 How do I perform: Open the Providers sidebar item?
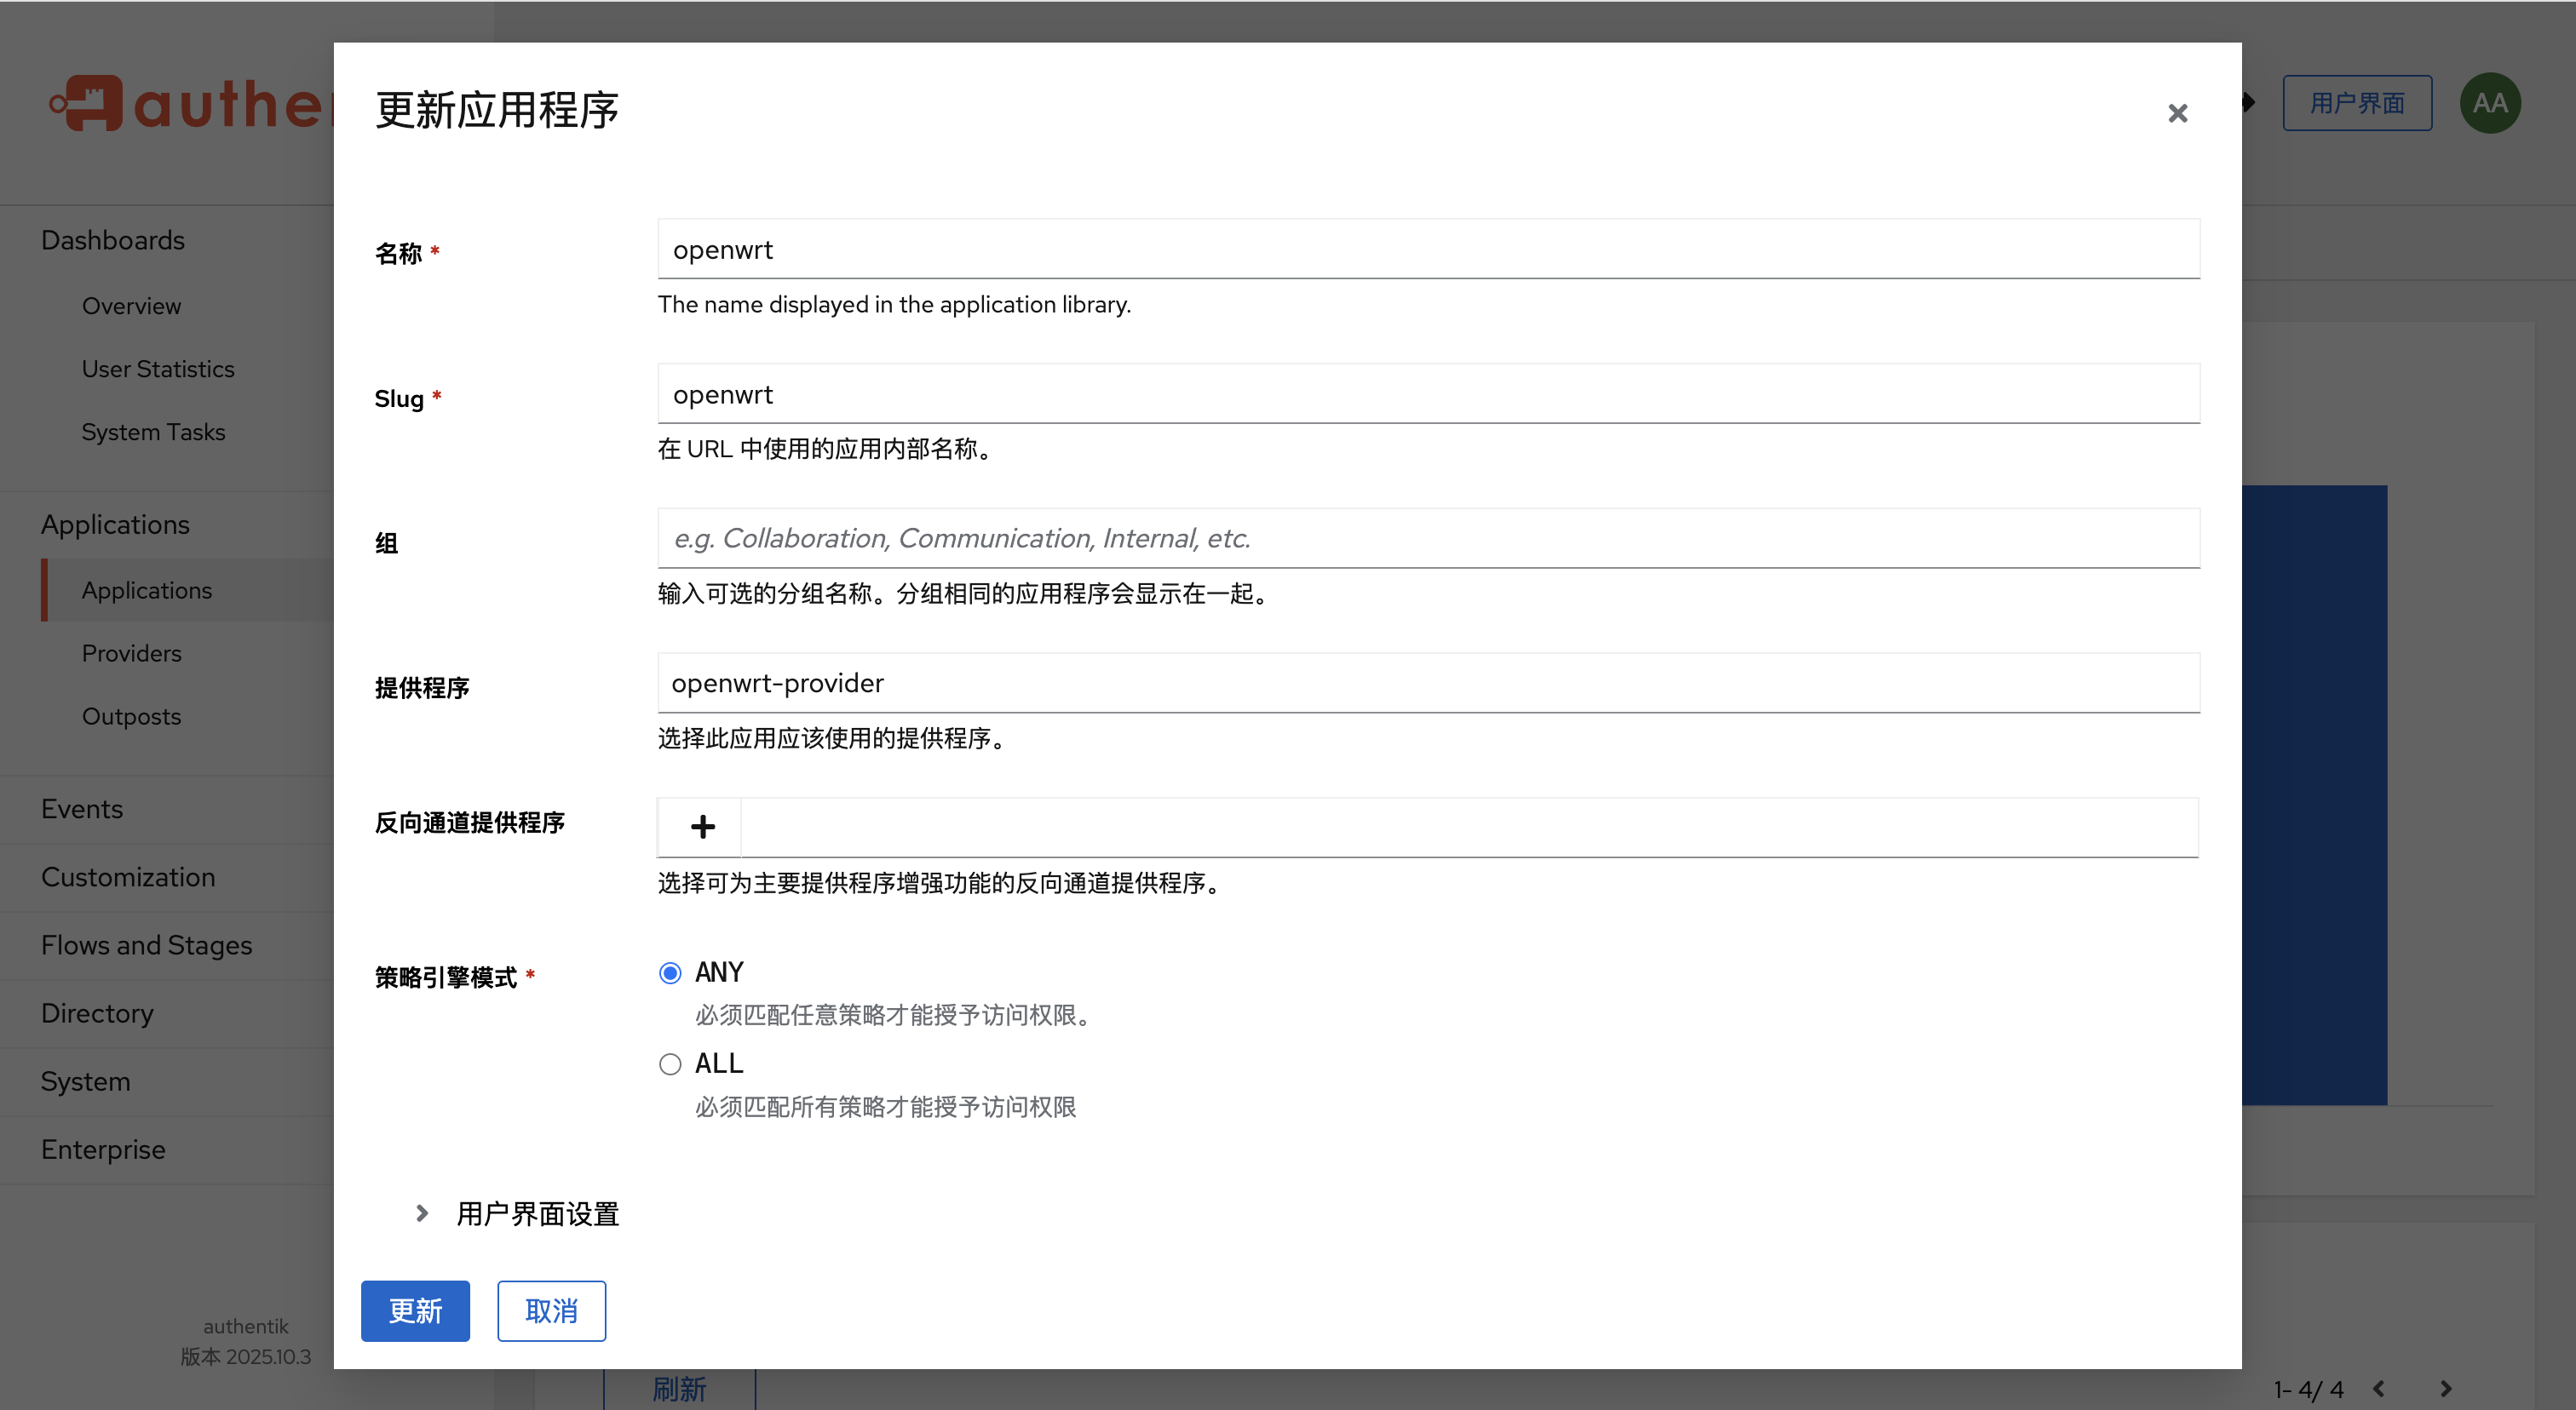(x=132, y=654)
